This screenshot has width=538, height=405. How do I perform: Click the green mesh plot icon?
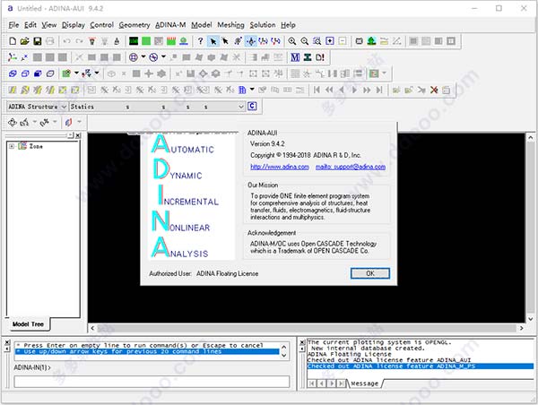[x=146, y=41]
